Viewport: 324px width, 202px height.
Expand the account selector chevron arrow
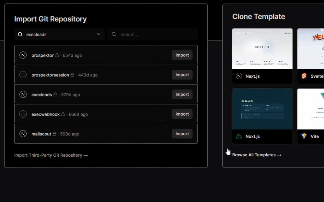click(99, 34)
